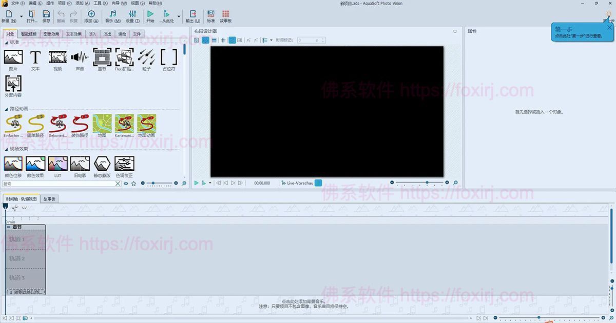Click the 音乐 music toolbar icon
Viewport: 616px width, 323px height.
[112, 14]
